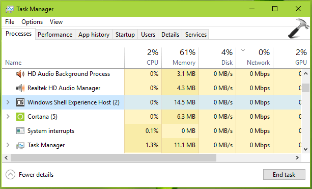Select the System interrupts process name
The image size is (312, 189).
coord(51,131)
